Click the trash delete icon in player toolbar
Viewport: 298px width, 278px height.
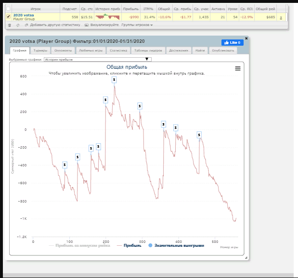click(x=10, y=25)
